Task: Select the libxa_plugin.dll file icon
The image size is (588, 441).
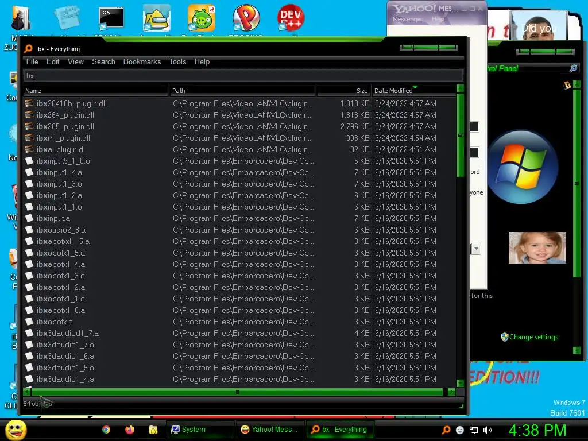Action: (29, 150)
